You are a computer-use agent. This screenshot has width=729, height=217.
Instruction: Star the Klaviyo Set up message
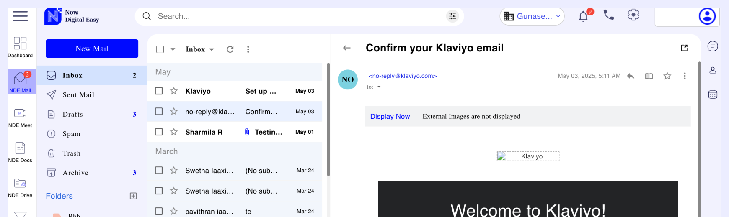click(174, 91)
